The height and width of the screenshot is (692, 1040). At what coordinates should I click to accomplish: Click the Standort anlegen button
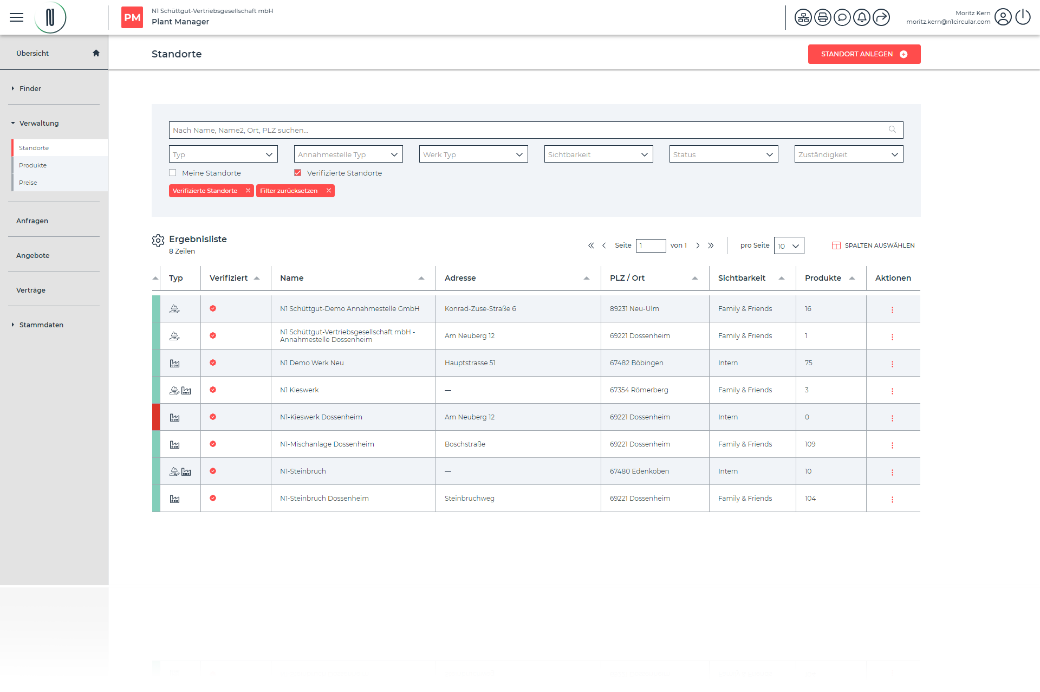[863, 54]
